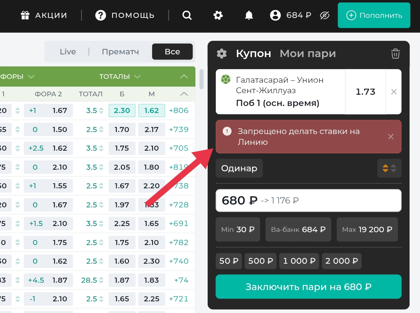Open the profile account icon
The width and height of the screenshot is (420, 313).
click(275, 15)
